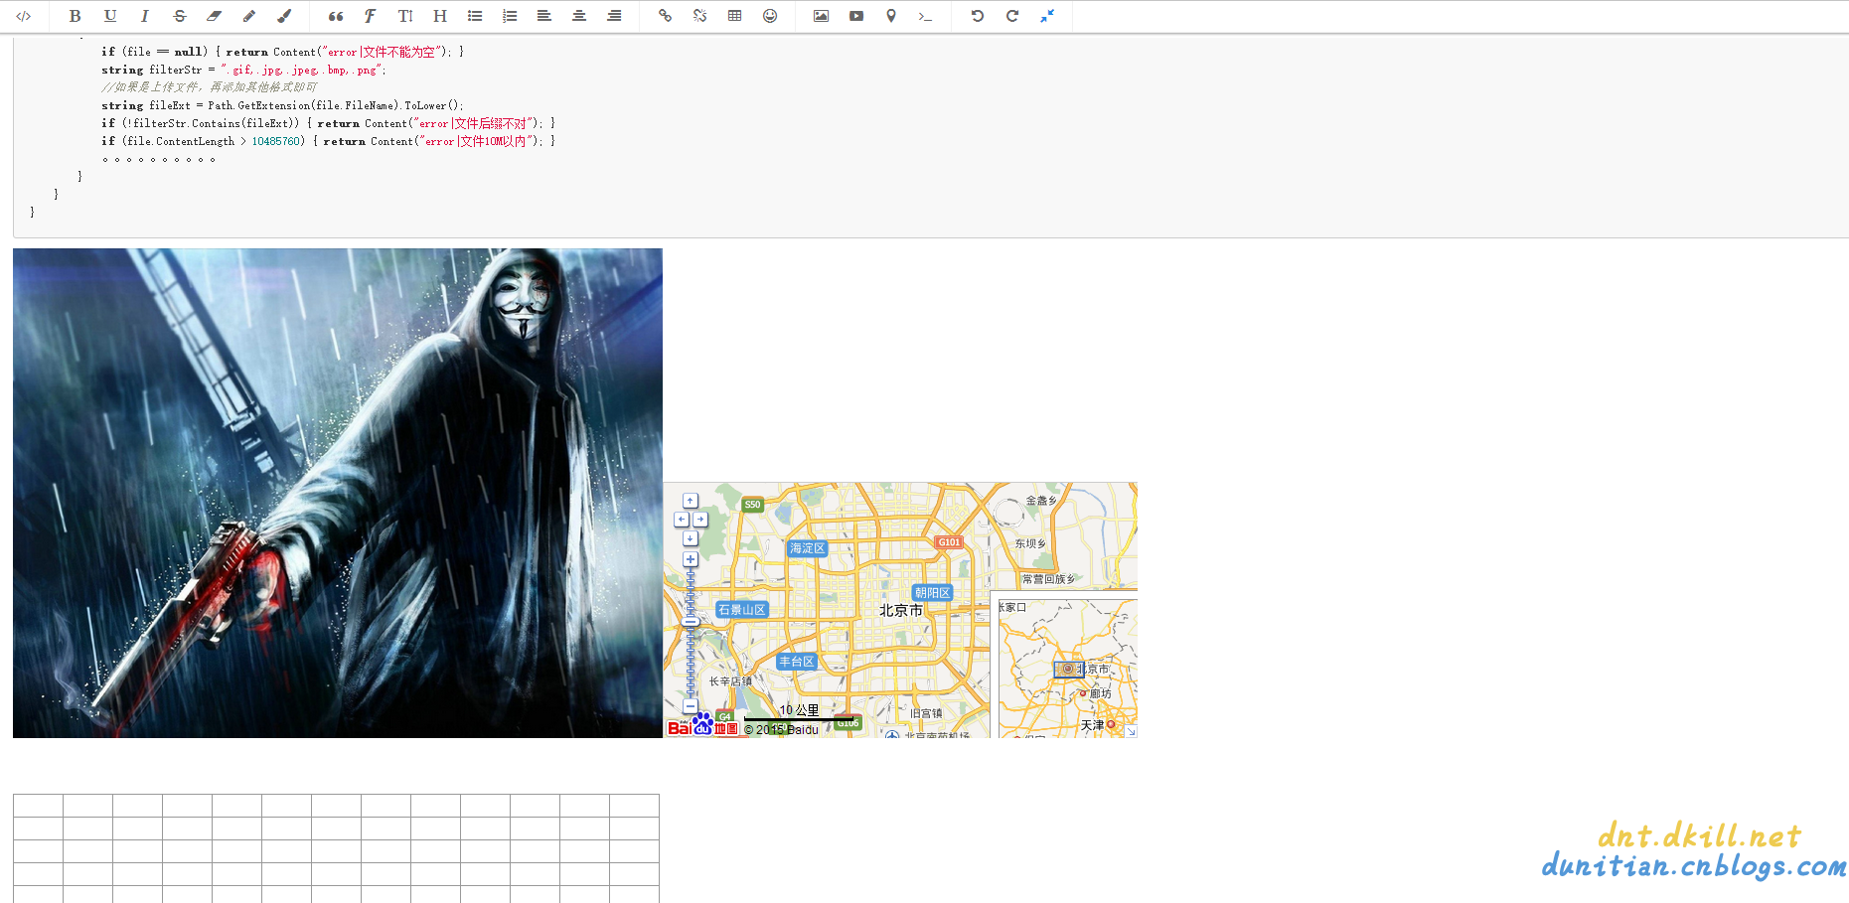Click the 'filterStr.Contains(fileExt)' code line
Image resolution: width=1849 pixels, height=903 pixels.
click(x=328, y=123)
